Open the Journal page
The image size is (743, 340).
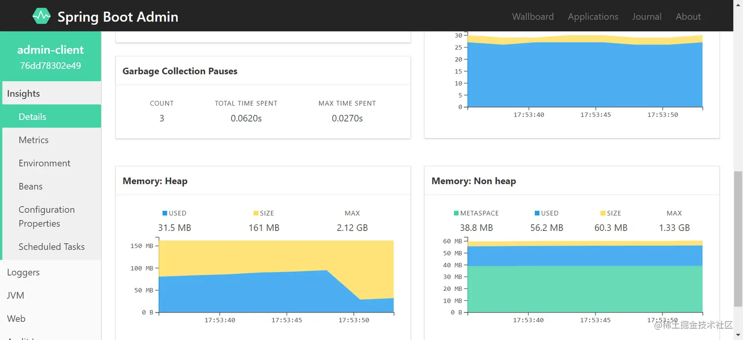[647, 16]
